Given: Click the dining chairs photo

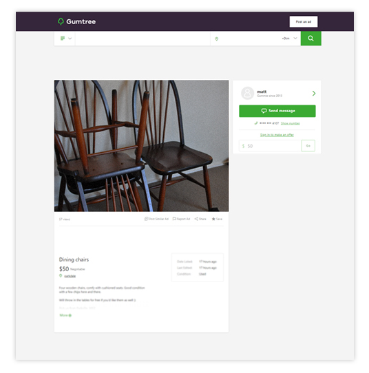Looking at the screenshot, I should pos(142,146).
